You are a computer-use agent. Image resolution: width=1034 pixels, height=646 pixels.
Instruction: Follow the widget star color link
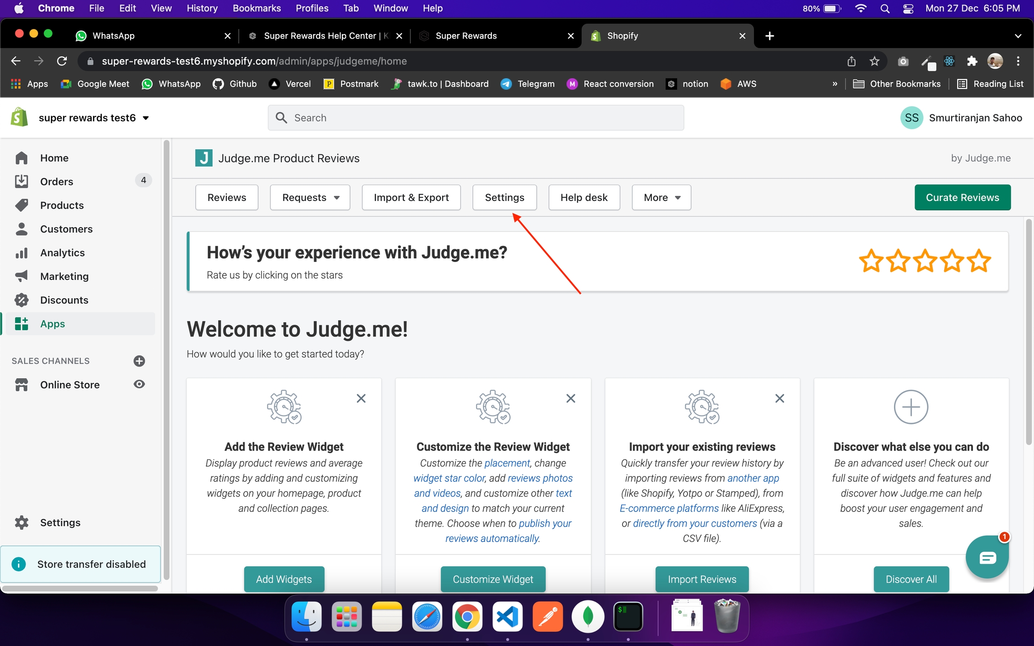tap(448, 478)
